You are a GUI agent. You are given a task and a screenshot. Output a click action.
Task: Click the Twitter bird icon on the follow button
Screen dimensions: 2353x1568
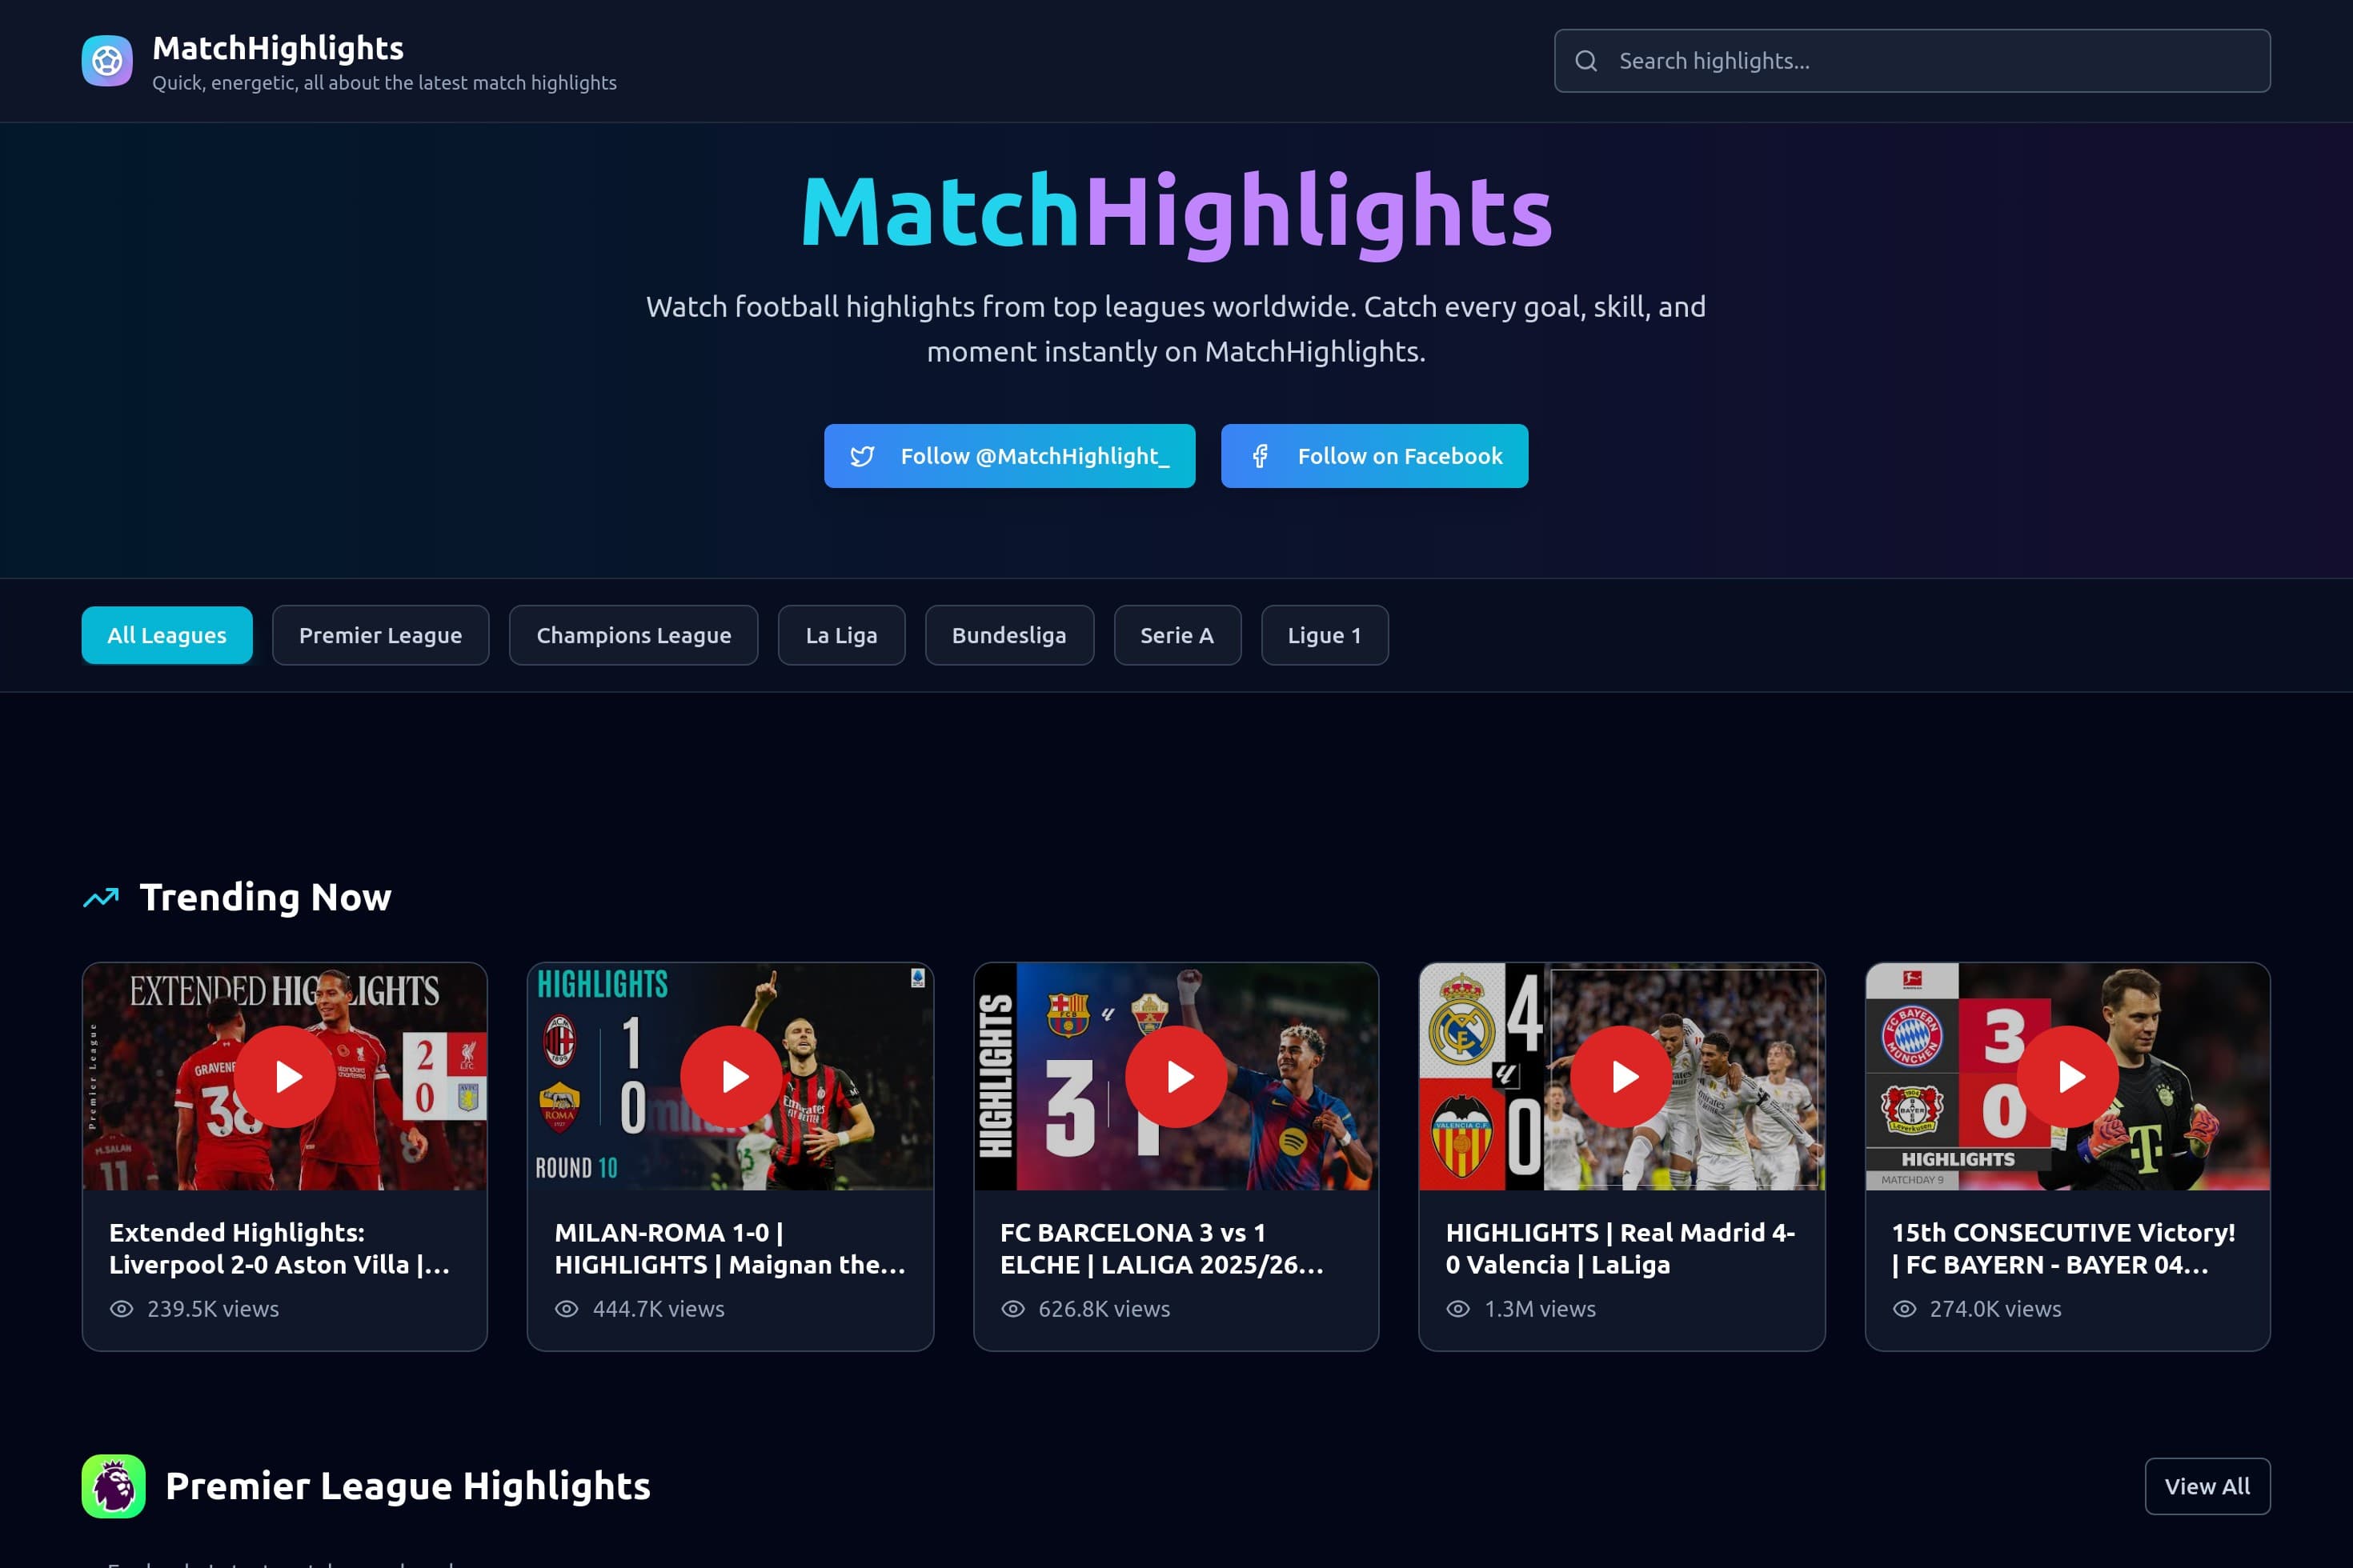click(863, 456)
